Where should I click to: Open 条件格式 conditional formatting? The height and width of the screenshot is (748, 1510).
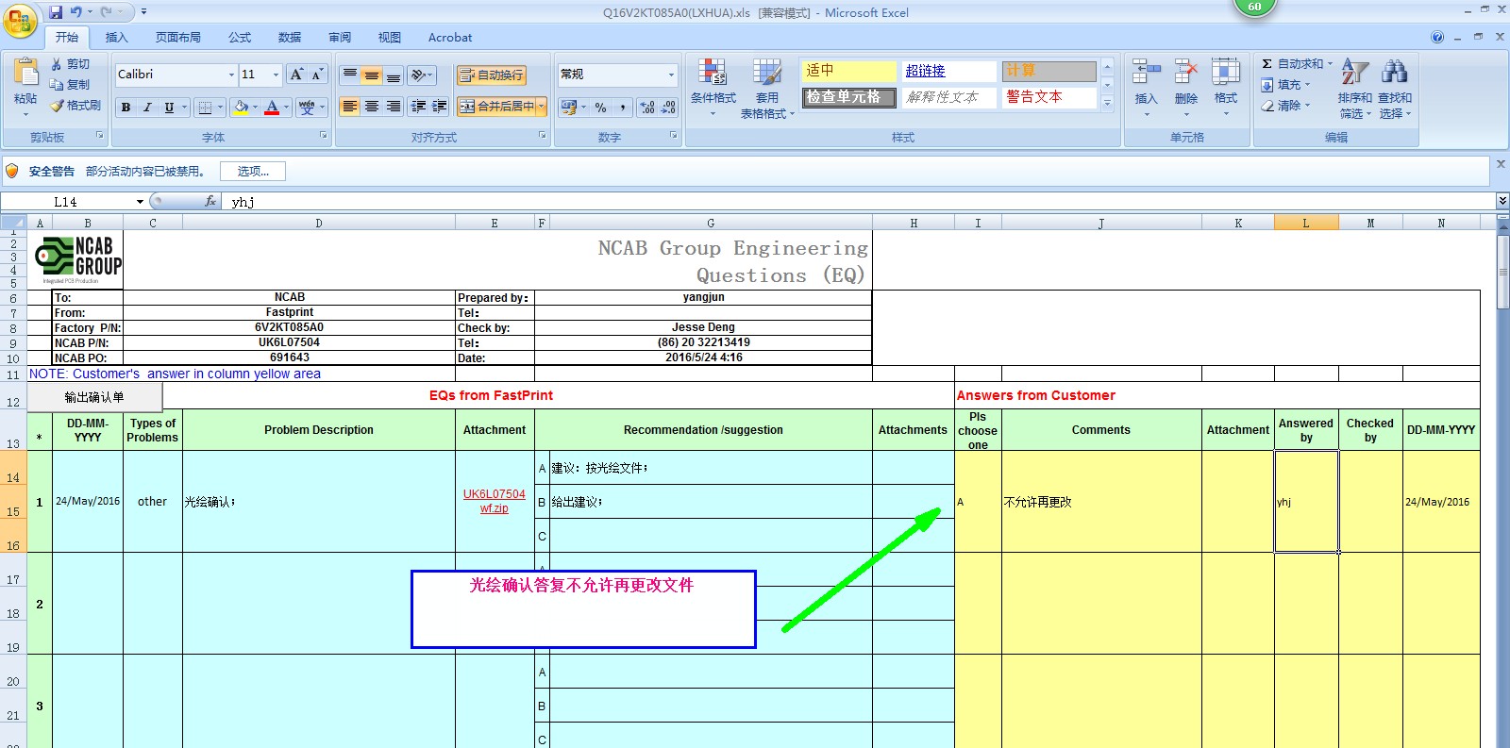(713, 88)
